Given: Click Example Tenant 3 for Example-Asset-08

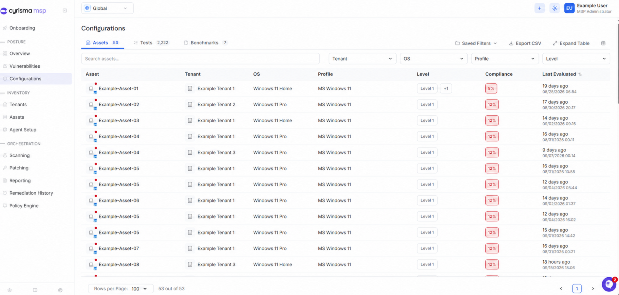Looking at the screenshot, I should (x=216, y=265).
